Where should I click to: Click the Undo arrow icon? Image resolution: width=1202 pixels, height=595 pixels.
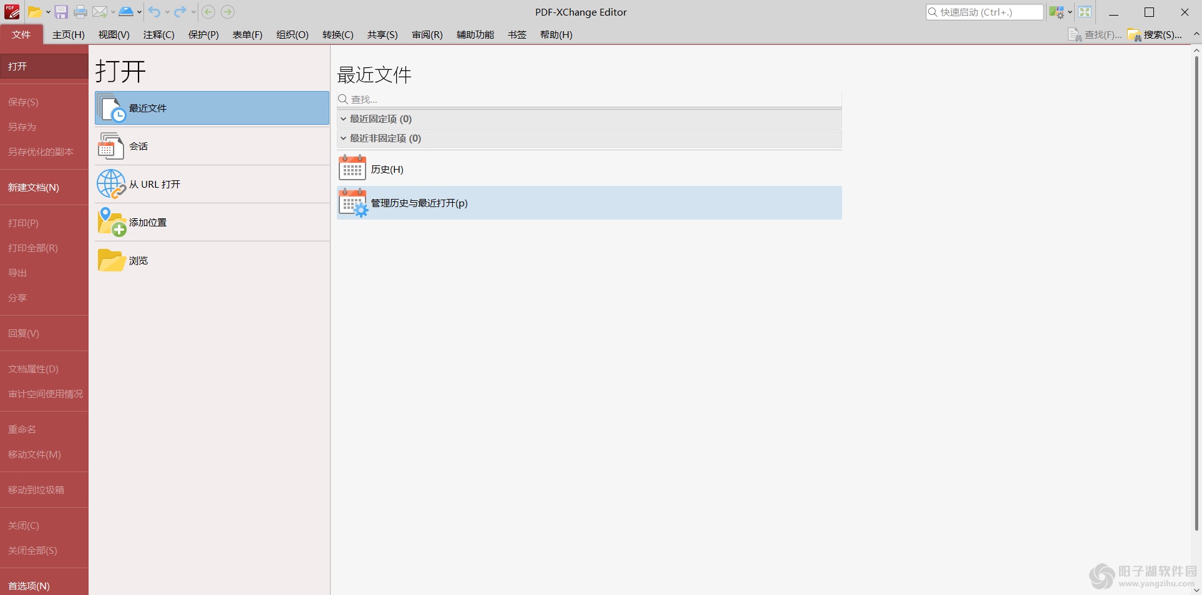click(155, 12)
